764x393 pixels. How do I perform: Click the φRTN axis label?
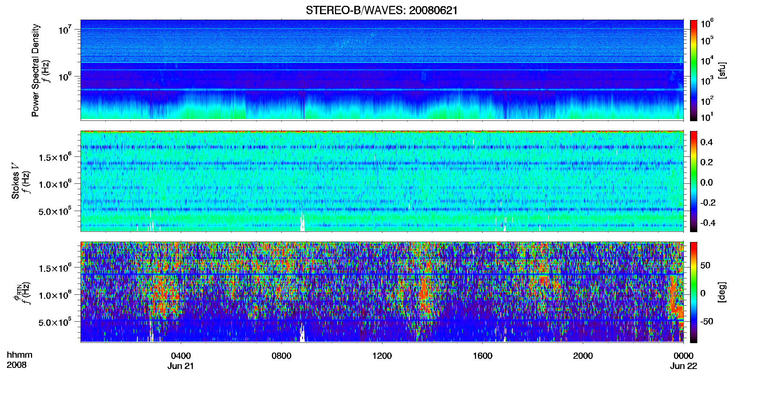[17, 293]
